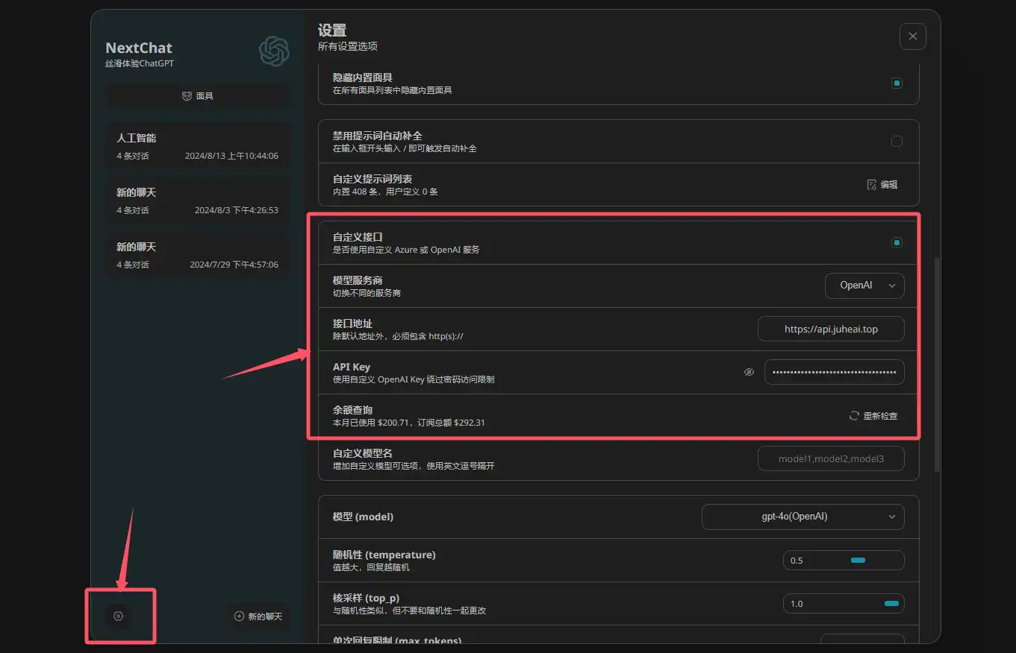Open the 模型服务商 provider dropdown
1016x653 pixels.
[864, 285]
